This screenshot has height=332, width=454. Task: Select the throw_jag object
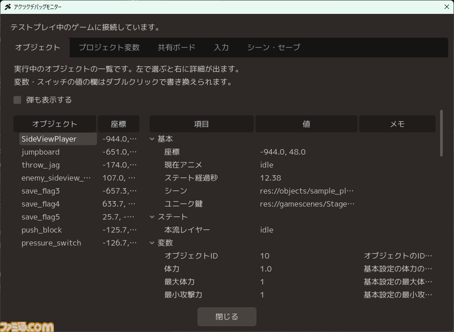click(40, 165)
